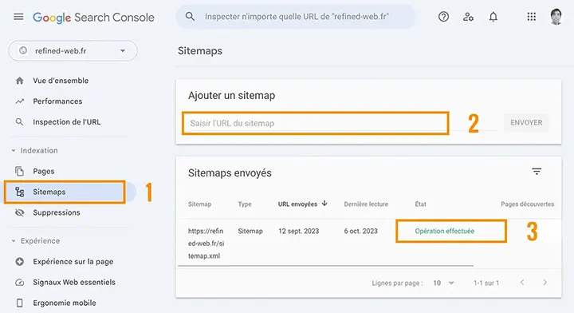Click the Sitemaps tree icon
This screenshot has height=313, width=574.
click(x=19, y=192)
